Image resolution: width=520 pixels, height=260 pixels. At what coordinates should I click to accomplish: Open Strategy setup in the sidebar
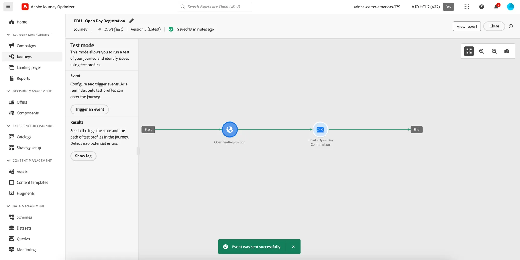click(x=32, y=148)
